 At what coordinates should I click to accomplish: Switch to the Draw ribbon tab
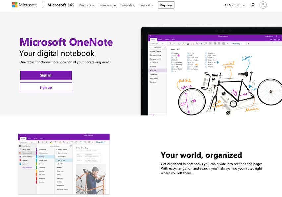click(x=167, y=40)
